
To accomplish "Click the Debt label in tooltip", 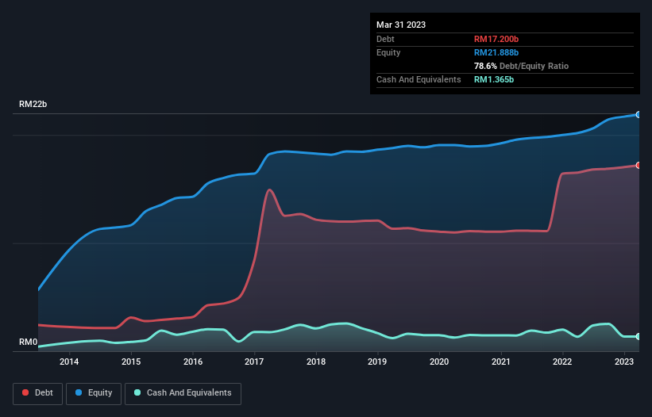I will point(385,39).
